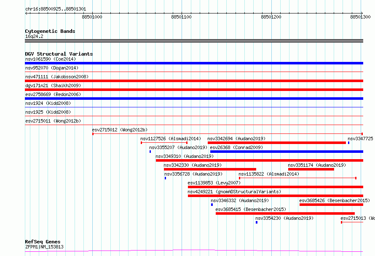Click the esv2715012 (Wong2012b) label
Viewport: 375px width, 256px height.
click(x=120, y=130)
